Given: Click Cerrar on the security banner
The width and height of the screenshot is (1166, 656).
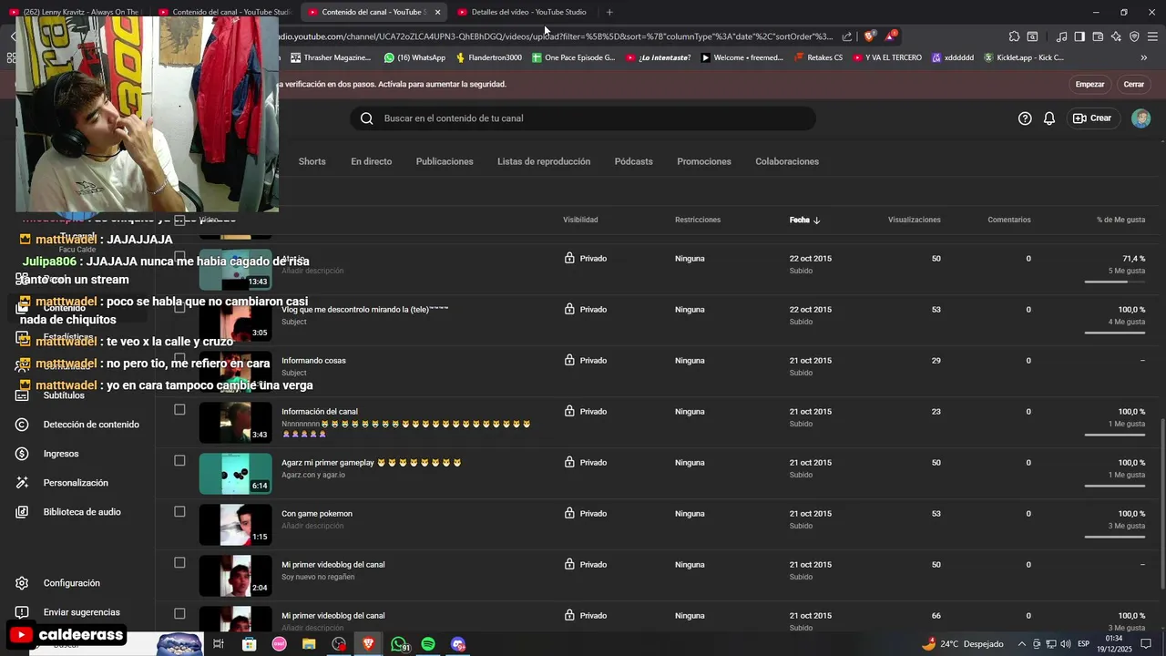Looking at the screenshot, I should 1134,84.
